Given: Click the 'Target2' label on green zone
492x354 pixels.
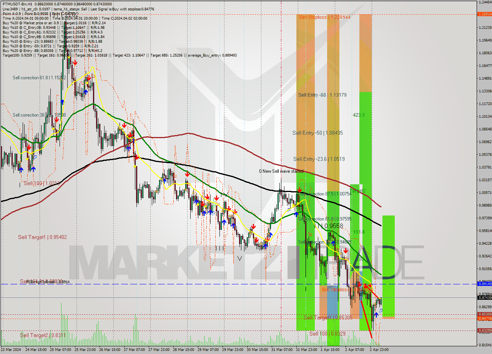Looking at the screenshot, I should [x=358, y=191].
